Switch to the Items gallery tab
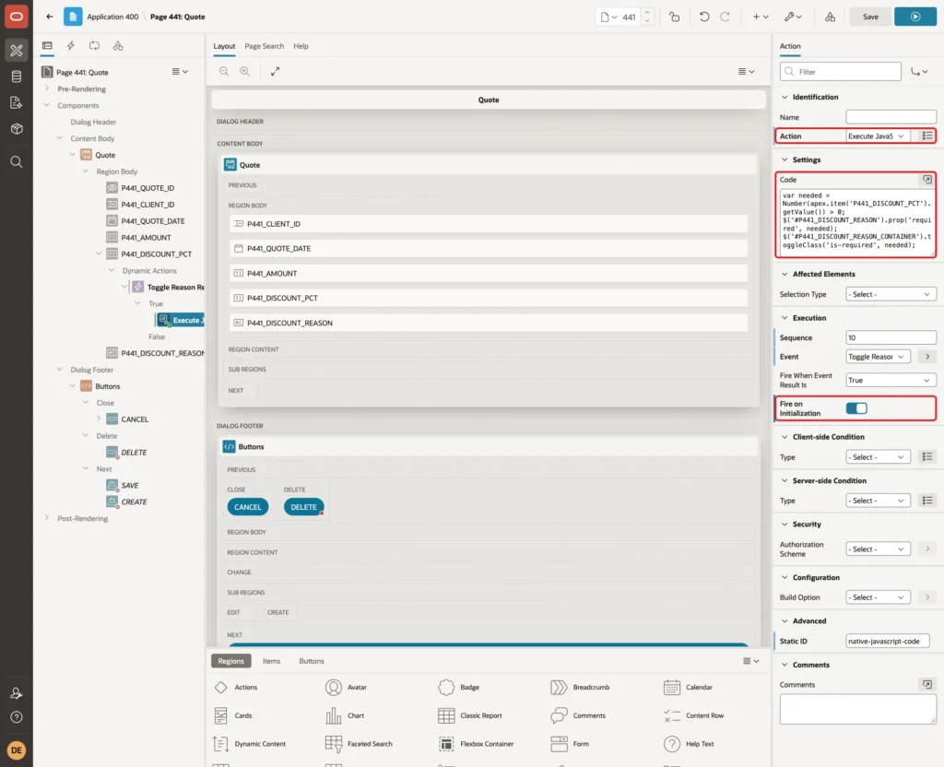The width and height of the screenshot is (944, 767). coord(272,661)
